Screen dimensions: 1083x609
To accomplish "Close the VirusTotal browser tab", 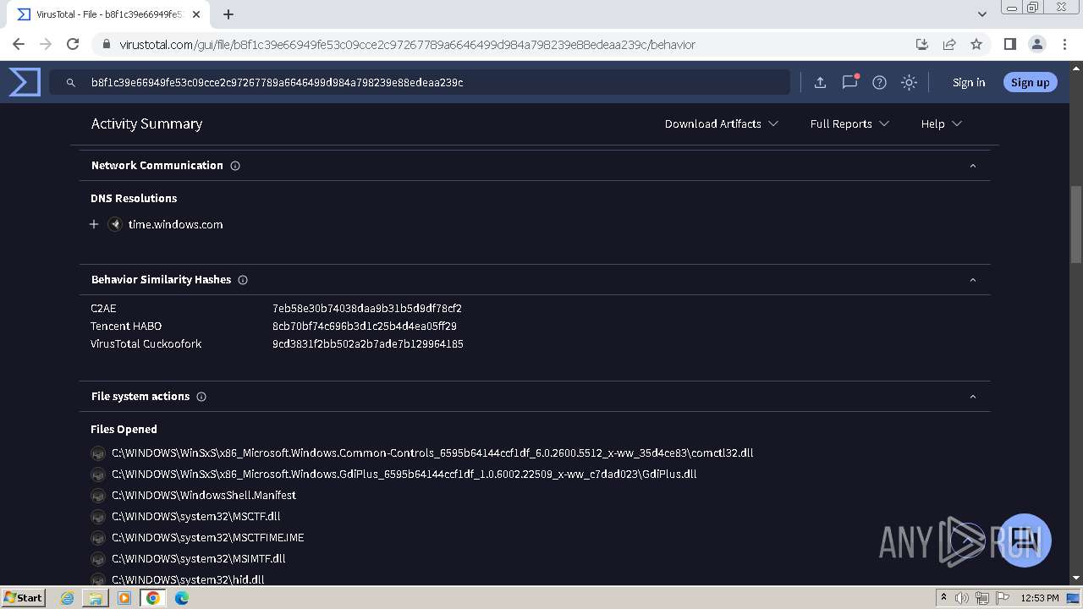I will (x=196, y=14).
